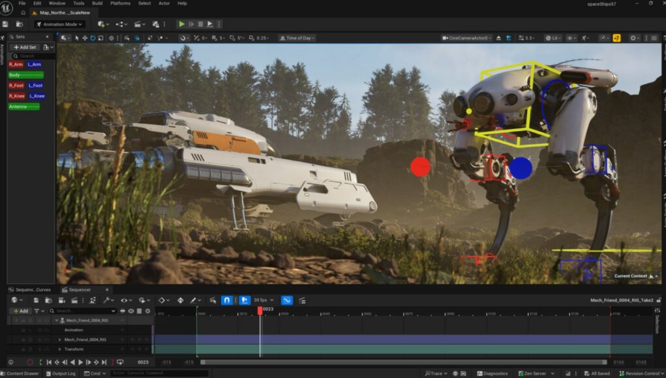Open the Output Log

click(x=60, y=373)
